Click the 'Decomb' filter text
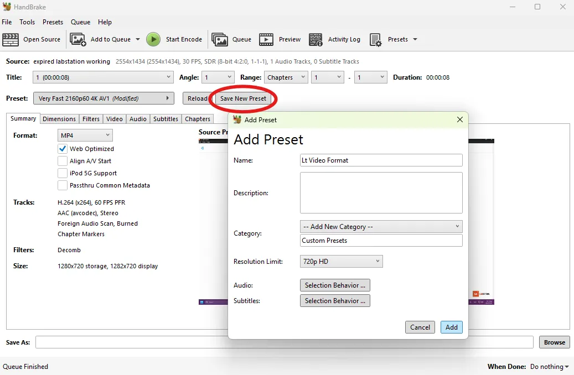 [x=69, y=250]
